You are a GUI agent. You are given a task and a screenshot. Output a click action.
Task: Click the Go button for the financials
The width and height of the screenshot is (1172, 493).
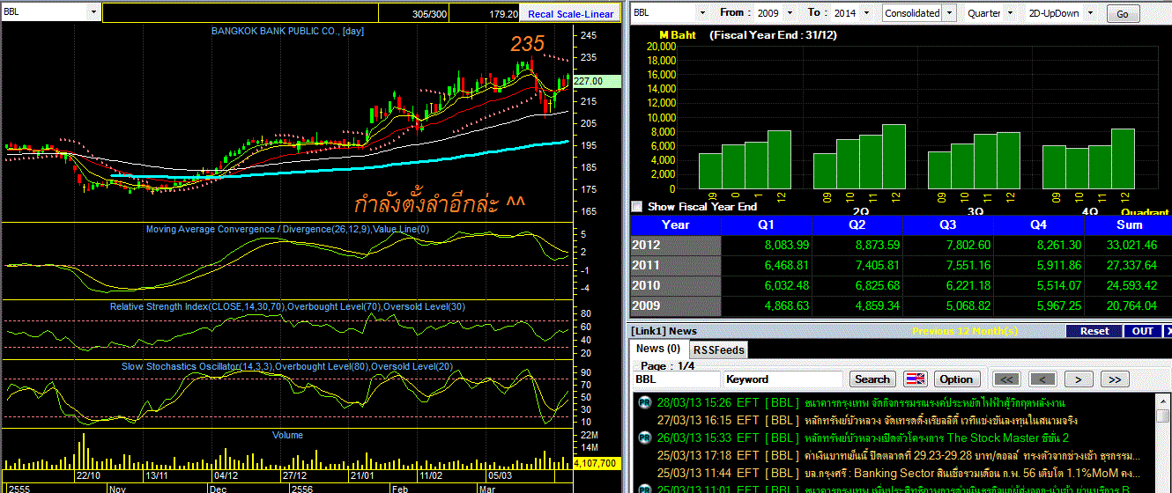pyautogui.click(x=1123, y=14)
